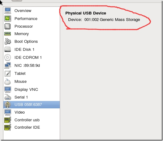Select the Memory RAM stick icon
This screenshot has width=163, height=141.
pos(8,34)
